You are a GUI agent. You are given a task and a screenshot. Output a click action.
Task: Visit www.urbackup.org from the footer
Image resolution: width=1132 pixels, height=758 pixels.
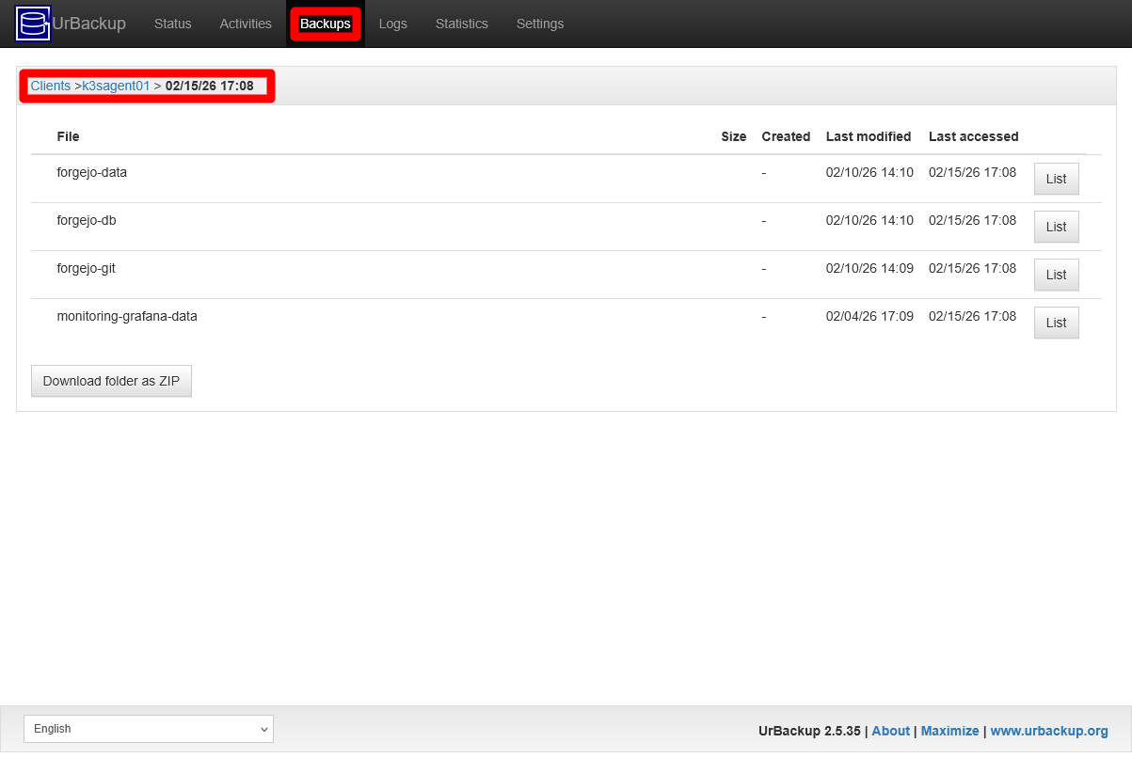[1049, 731]
